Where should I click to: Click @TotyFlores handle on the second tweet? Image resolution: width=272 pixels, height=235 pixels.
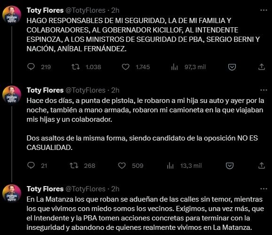coord(85,90)
